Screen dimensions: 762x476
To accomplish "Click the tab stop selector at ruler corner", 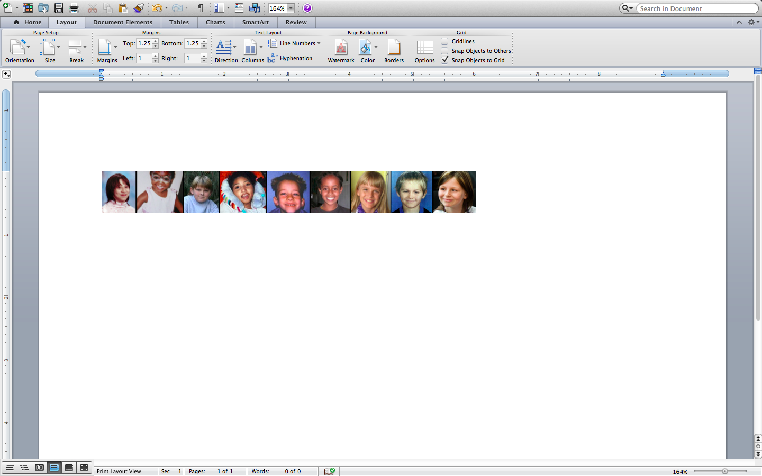I will click(x=6, y=75).
